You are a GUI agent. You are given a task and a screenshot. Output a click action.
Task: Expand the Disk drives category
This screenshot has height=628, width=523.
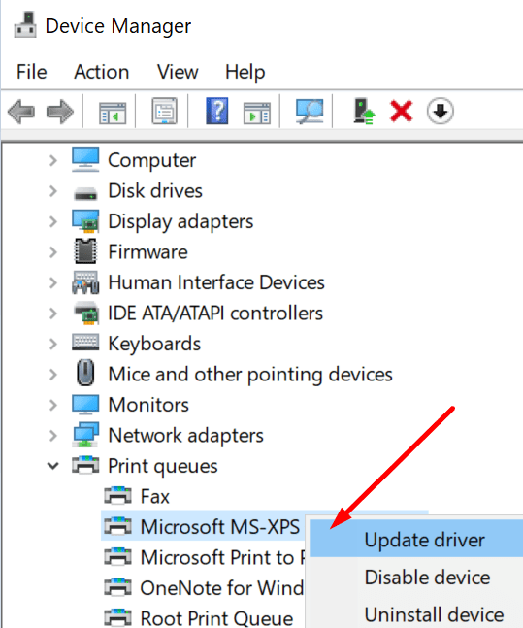point(52,191)
